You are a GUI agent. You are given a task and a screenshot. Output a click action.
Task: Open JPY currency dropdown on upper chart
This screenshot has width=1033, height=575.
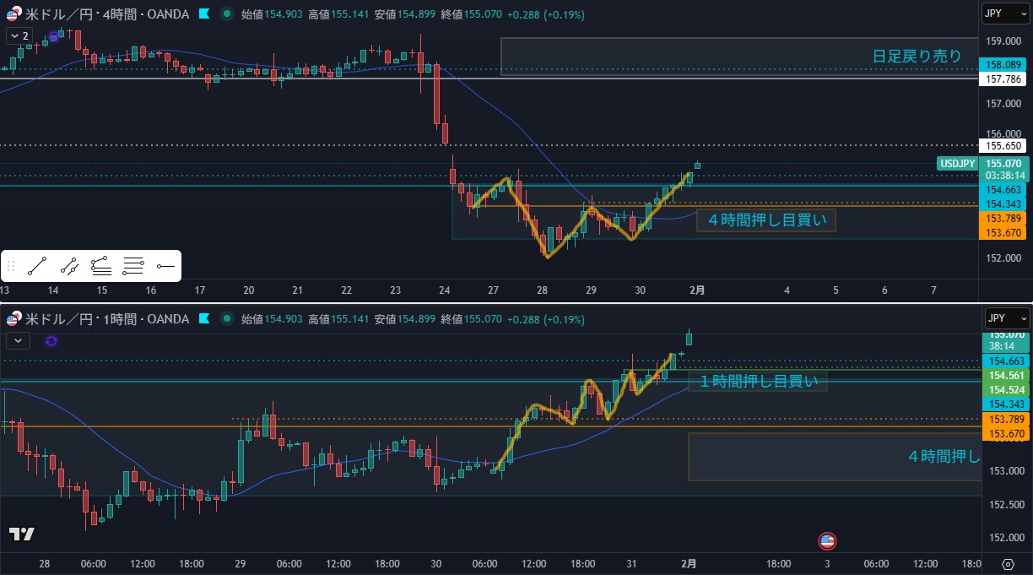click(x=1007, y=13)
